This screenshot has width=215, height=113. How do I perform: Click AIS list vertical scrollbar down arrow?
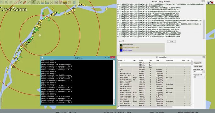(x=192, y=105)
